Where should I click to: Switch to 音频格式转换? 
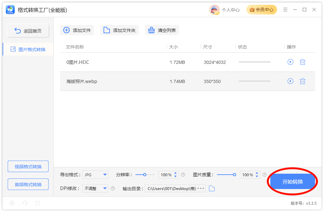(x=28, y=184)
